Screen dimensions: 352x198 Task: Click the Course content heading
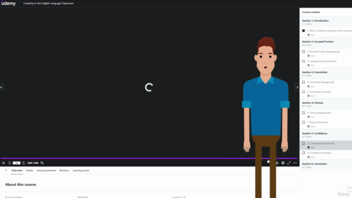[311, 12]
